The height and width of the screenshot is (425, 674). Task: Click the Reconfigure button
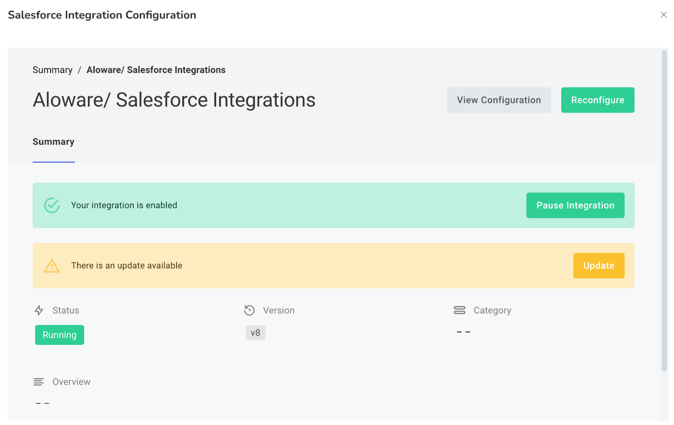(597, 100)
